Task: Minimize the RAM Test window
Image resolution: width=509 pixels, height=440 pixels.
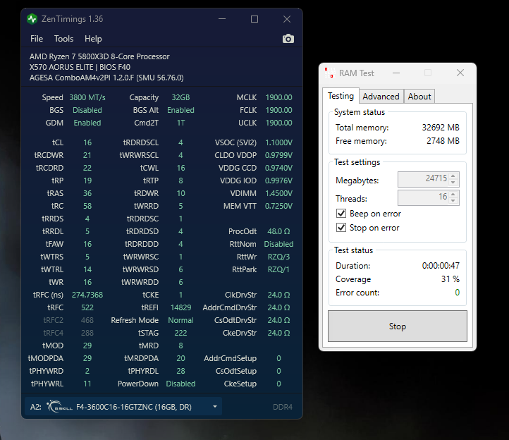Action: tap(396, 73)
